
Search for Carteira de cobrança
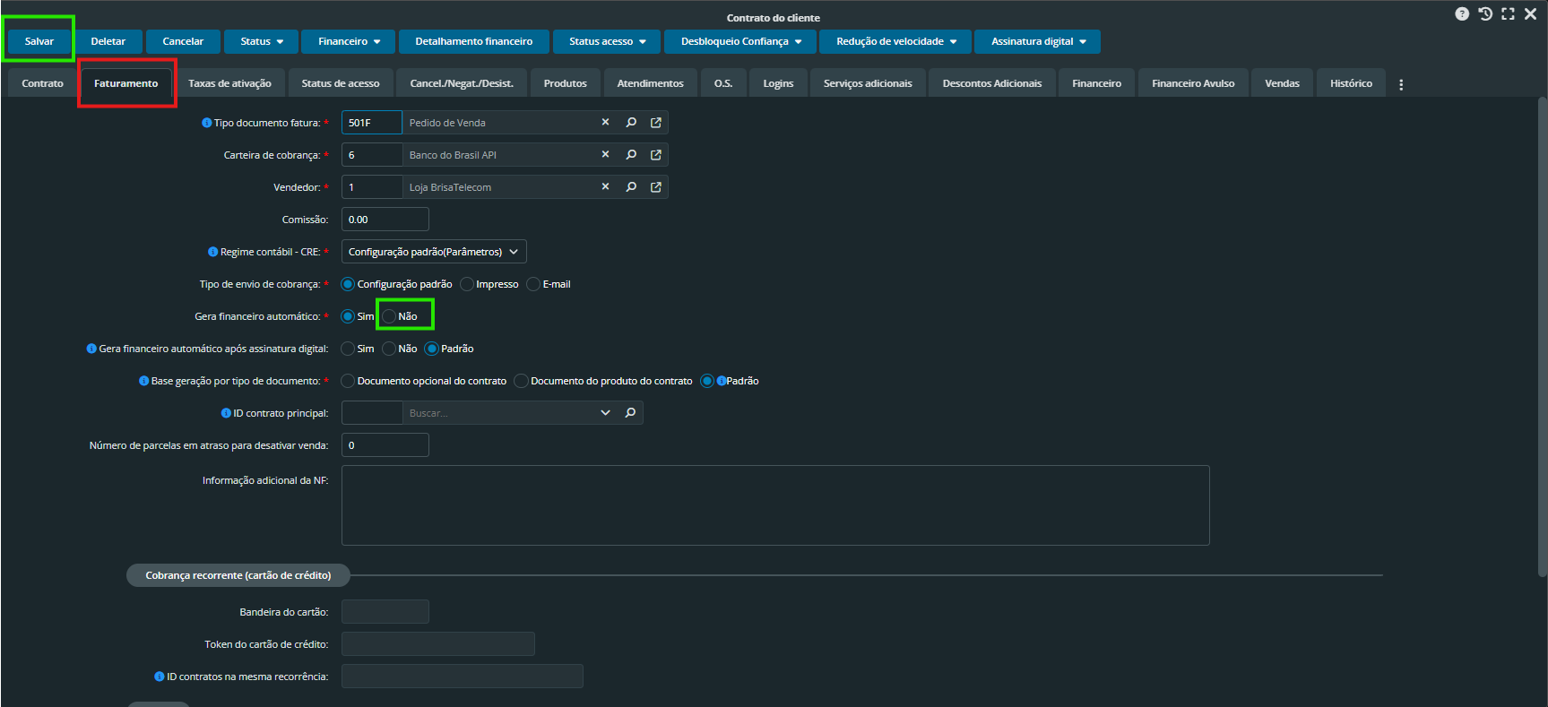(631, 155)
